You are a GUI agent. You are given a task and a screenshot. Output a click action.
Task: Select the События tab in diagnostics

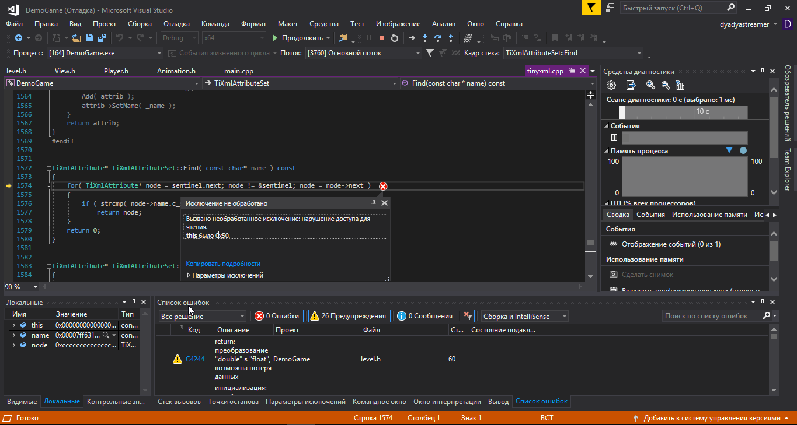(650, 215)
